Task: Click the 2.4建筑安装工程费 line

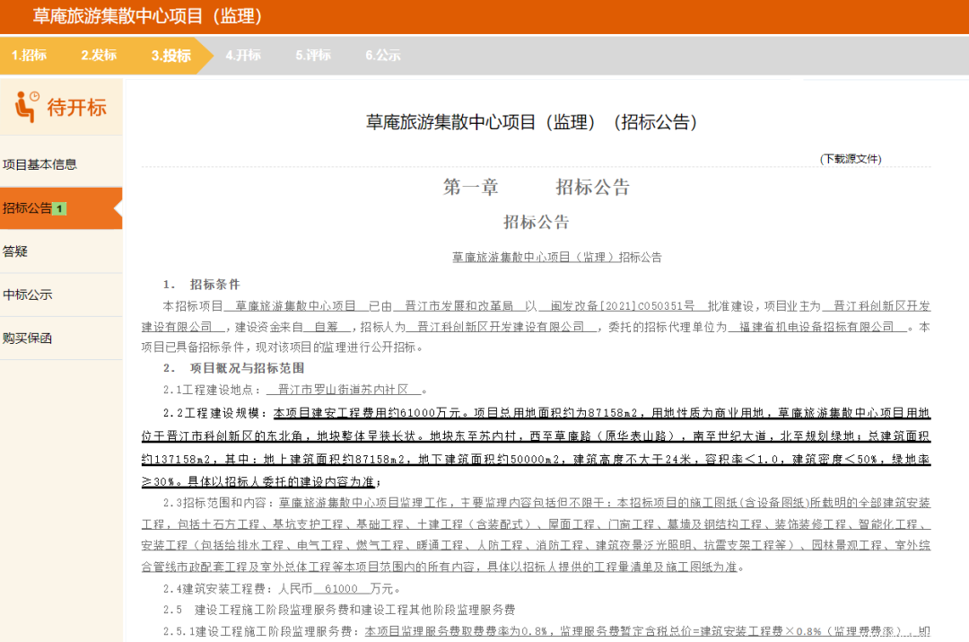Action: click(282, 589)
